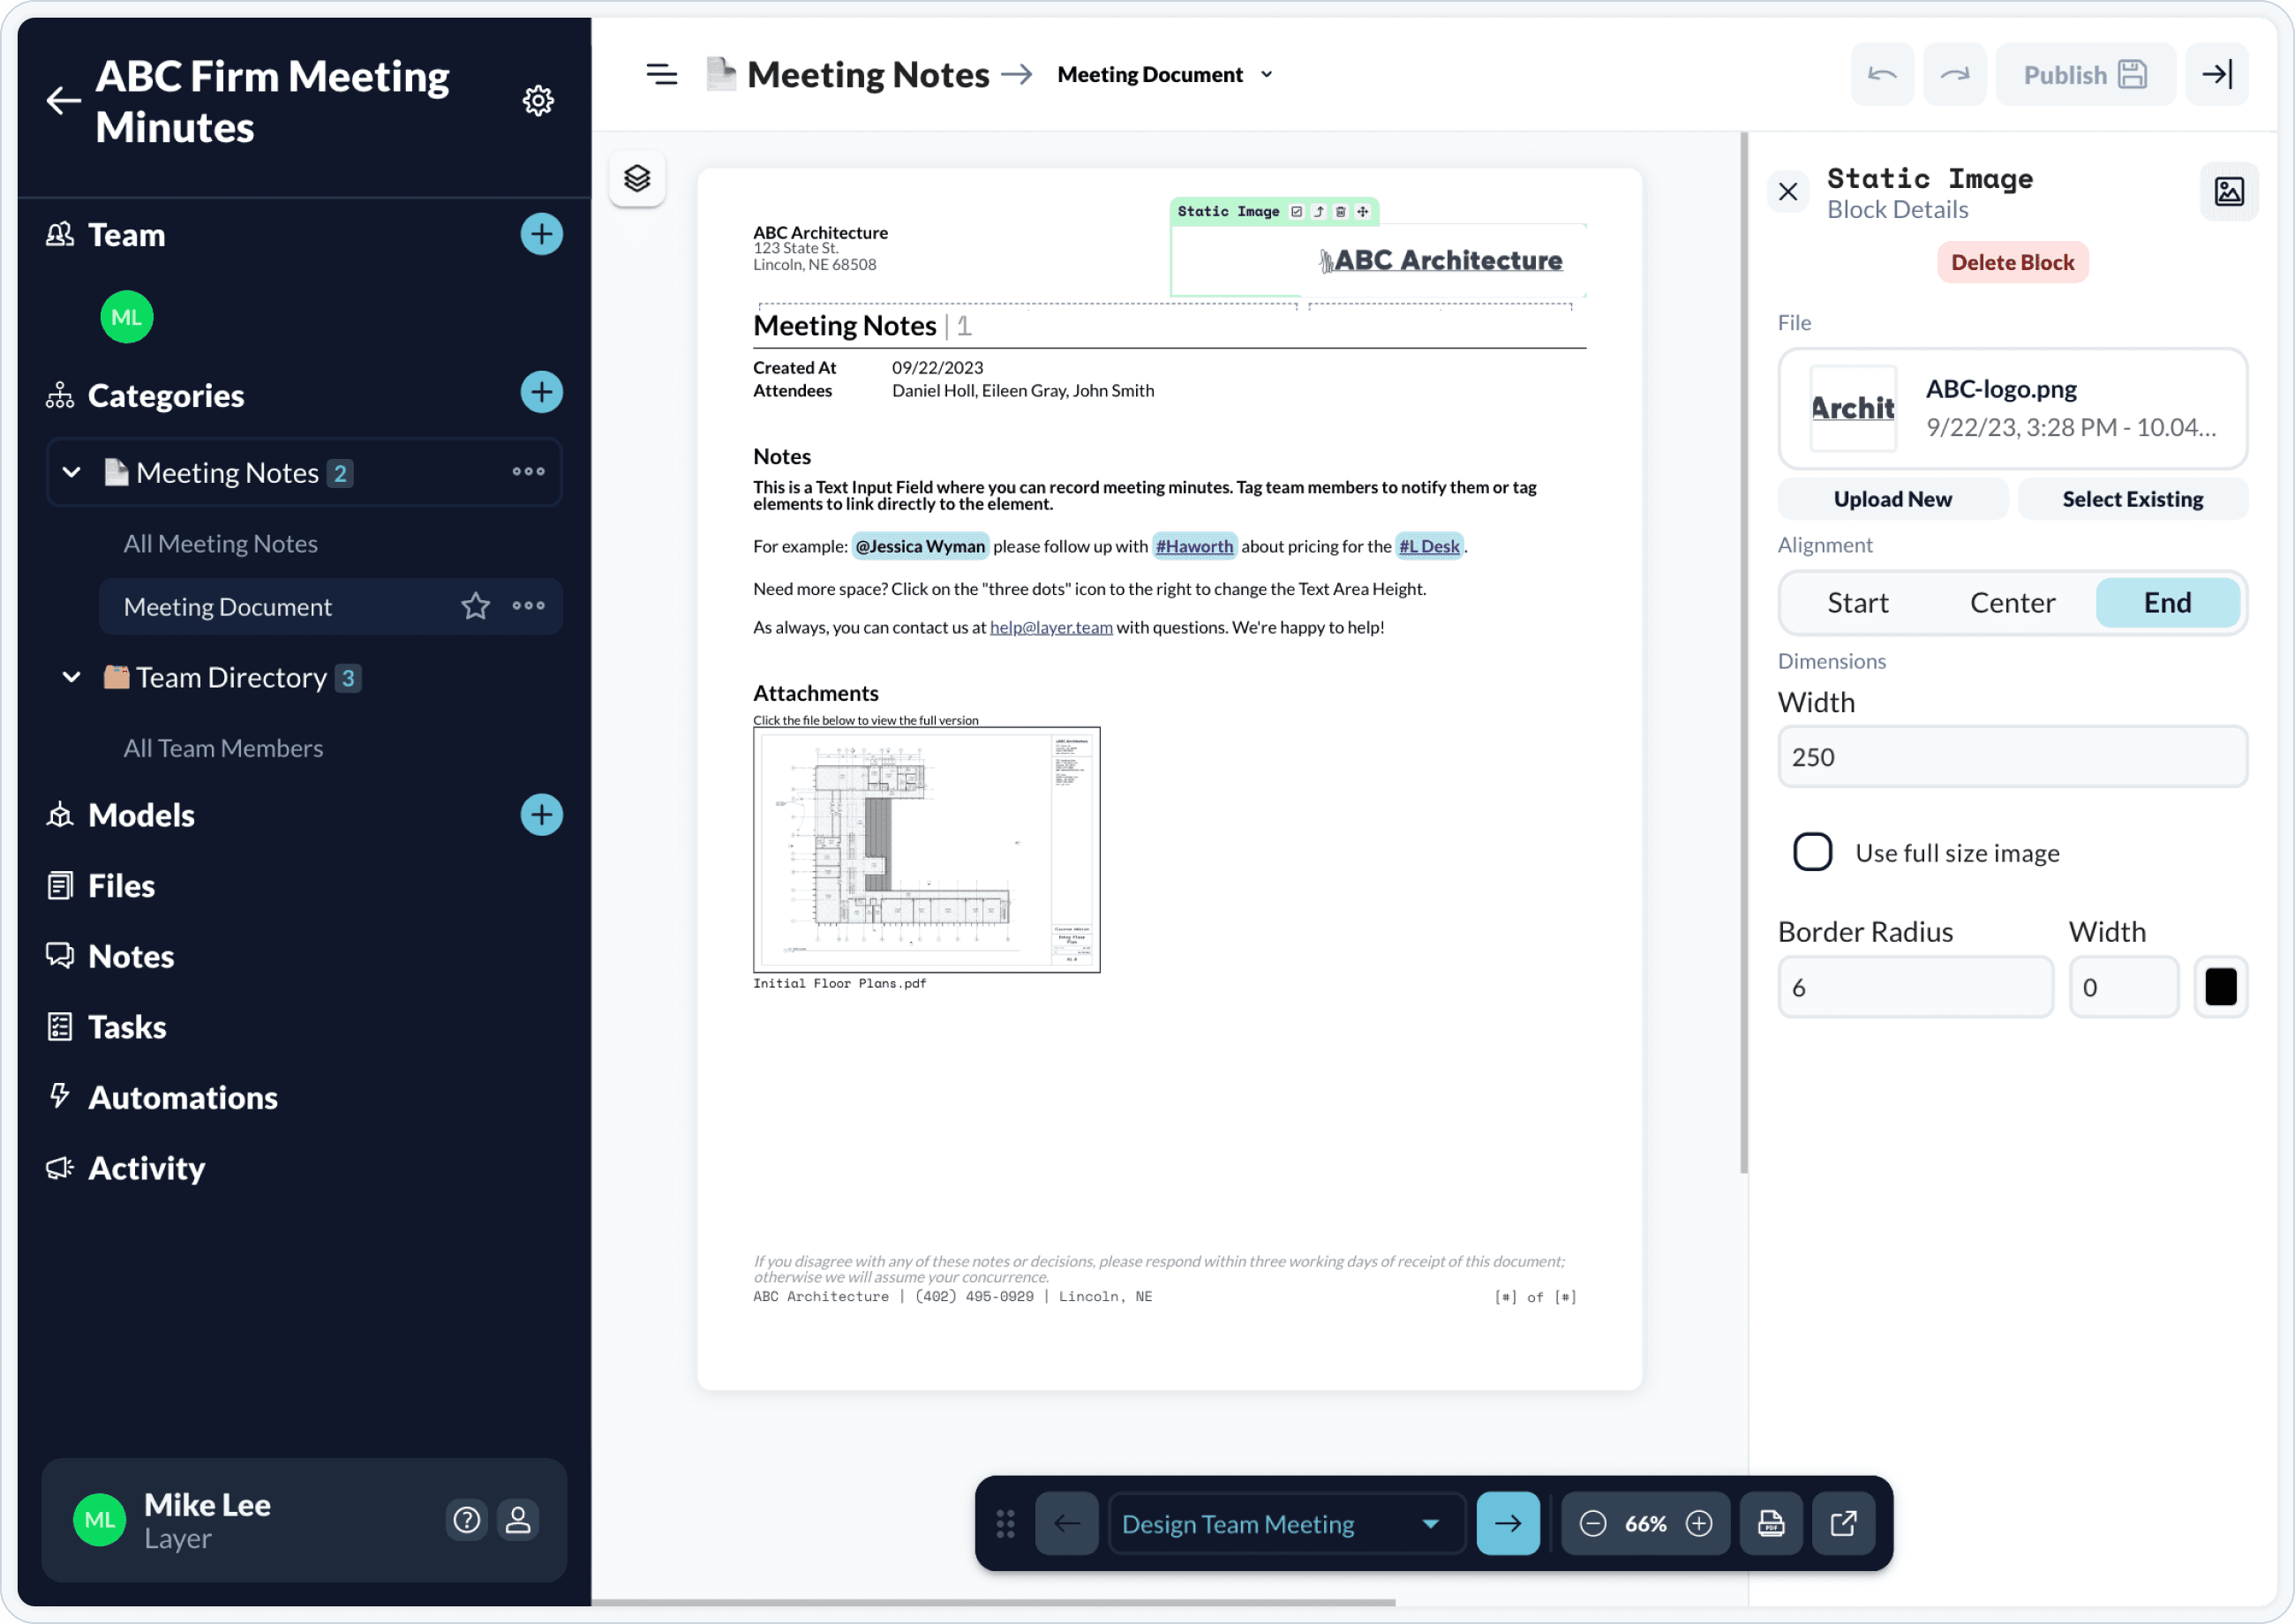Expand the Meeting Notes category
The height and width of the screenshot is (1624, 2295).
(69, 471)
